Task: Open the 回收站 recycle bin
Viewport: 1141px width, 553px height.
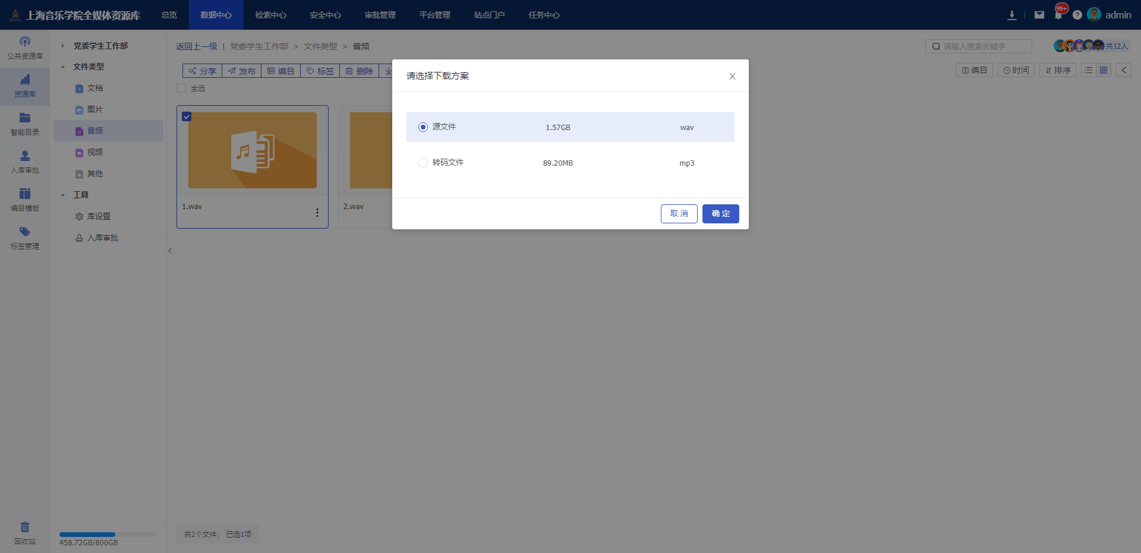Action: [x=24, y=533]
